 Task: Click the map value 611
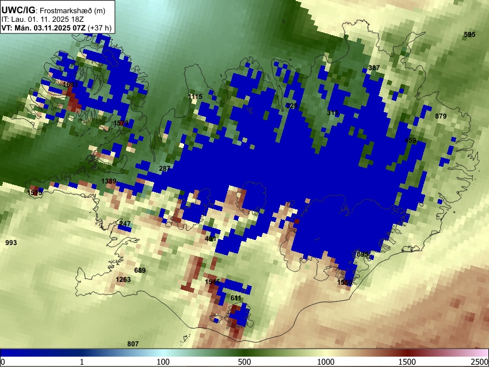tap(236, 298)
